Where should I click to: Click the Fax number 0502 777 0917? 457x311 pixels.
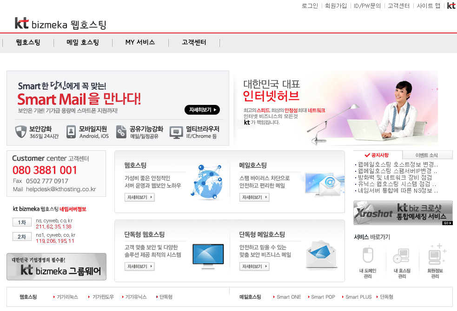click(47, 181)
